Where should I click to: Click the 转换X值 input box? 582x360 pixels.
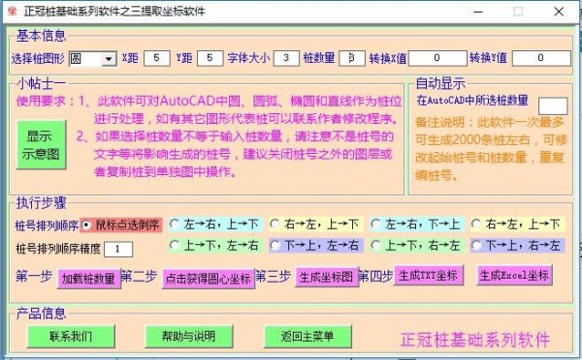tap(437, 58)
